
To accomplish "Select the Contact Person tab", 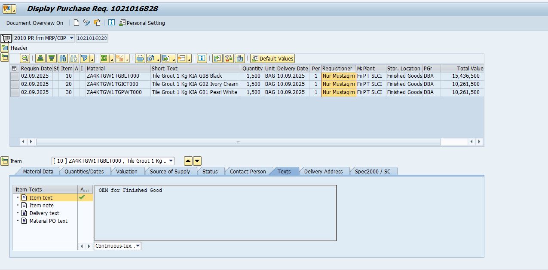I will click(248, 171).
